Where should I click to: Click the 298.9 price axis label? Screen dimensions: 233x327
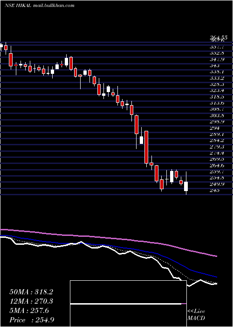click(x=217, y=122)
